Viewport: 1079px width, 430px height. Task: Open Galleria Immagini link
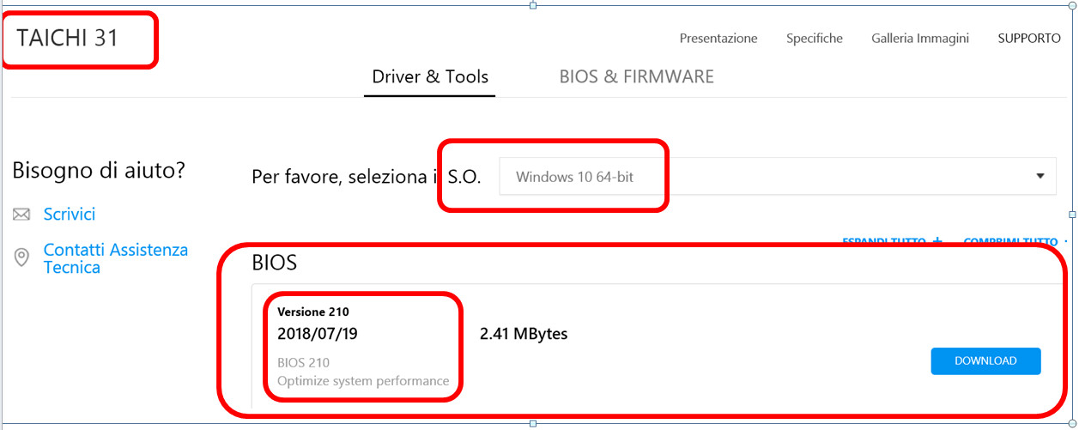[920, 39]
